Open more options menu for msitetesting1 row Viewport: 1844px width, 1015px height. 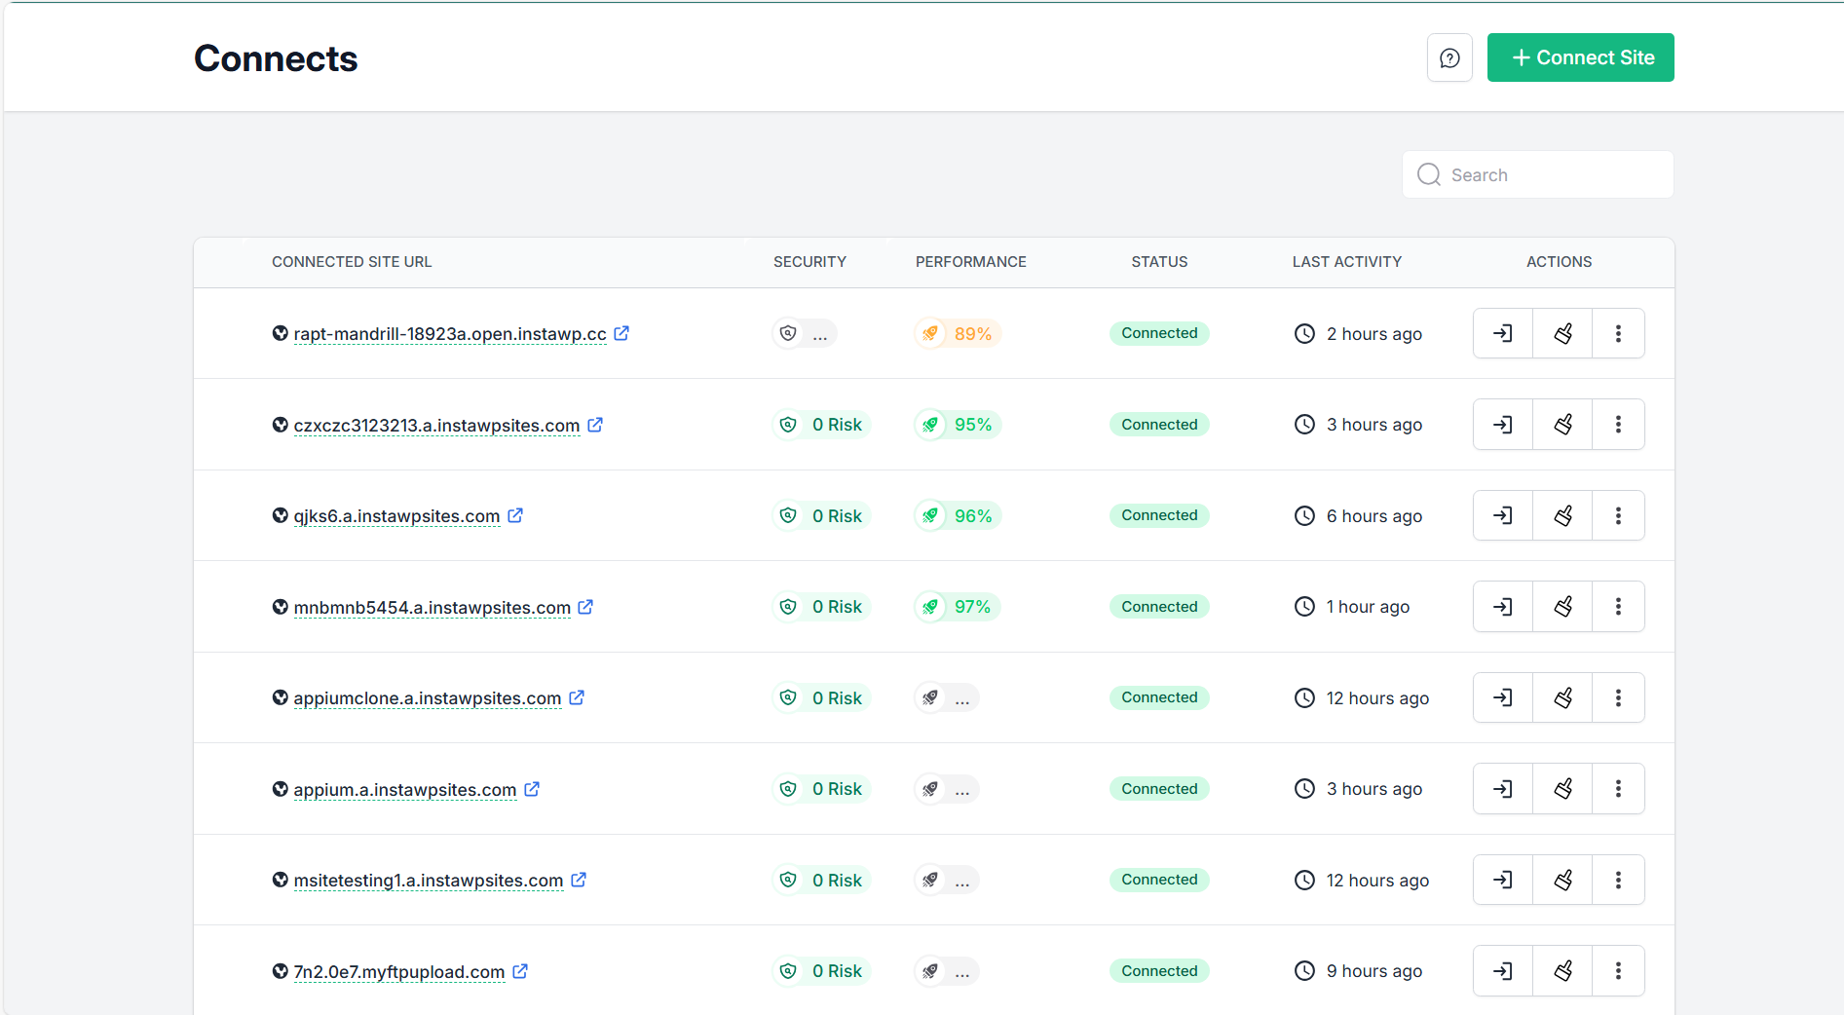click(1618, 880)
